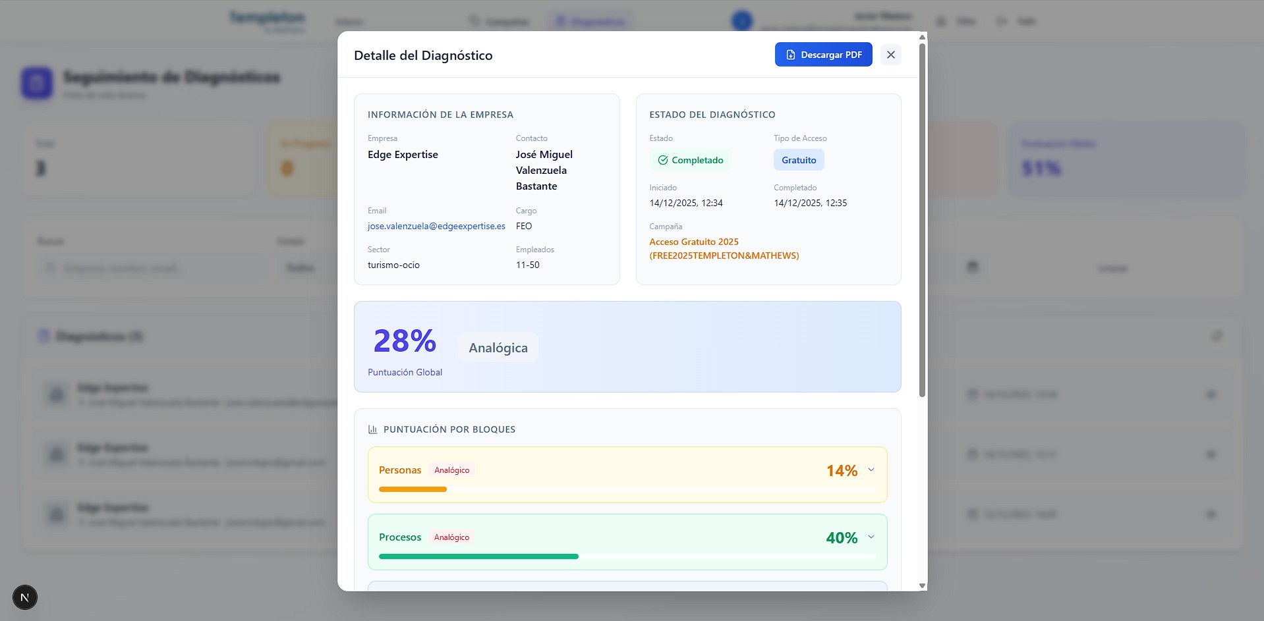
Task: Click the eye icon on the first diagnostic row
Action: point(1211,394)
